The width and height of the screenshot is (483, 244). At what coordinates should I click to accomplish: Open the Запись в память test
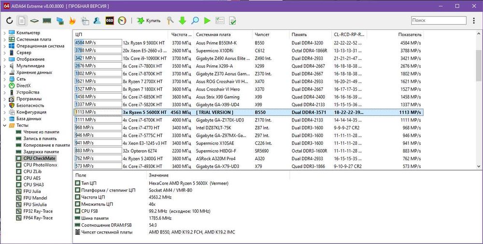[x=40, y=138]
